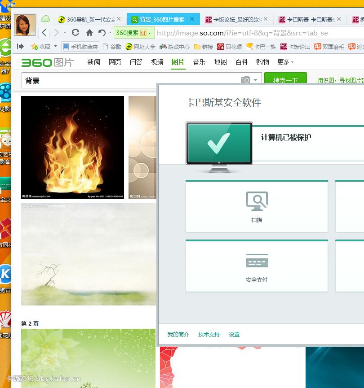This screenshot has width=364, height=388.
Task: Click the blue K music desktop icon
Action: click(5, 274)
